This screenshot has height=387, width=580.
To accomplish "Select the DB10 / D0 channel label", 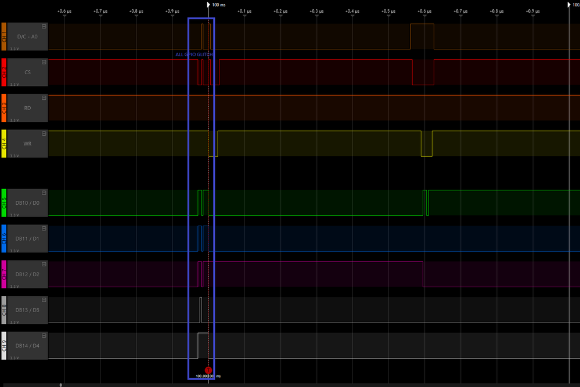I will (27, 203).
